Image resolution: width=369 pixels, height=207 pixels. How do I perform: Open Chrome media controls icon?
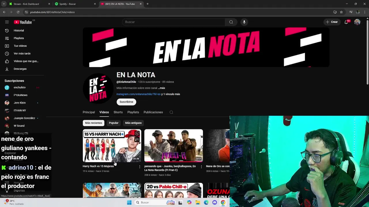[x=351, y=12]
